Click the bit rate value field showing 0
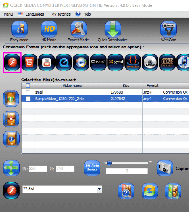Screen dimensions: 189x212 127,171
